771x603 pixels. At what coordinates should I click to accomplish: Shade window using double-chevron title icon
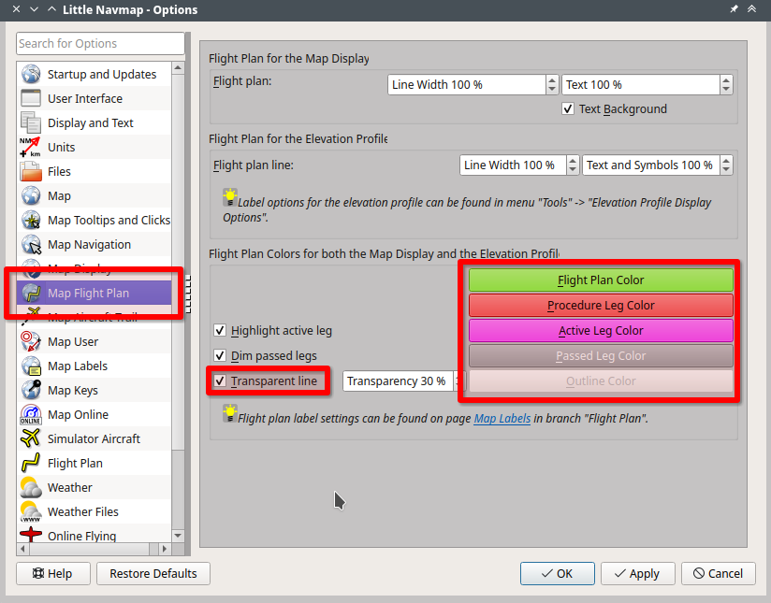[x=752, y=8]
